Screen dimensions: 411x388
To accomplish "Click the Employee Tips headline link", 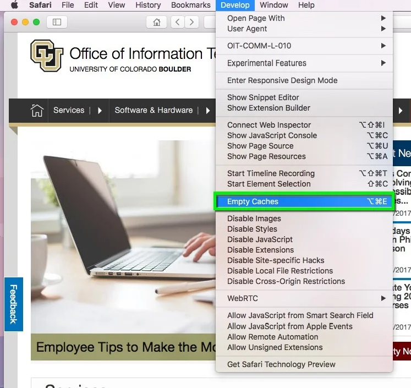I will pos(126,347).
